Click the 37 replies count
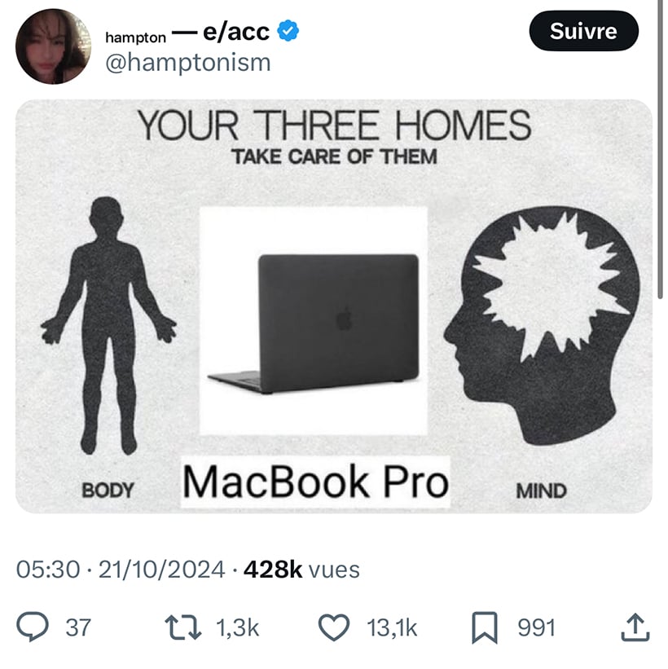Screen dimensions: 668x669 (78, 627)
